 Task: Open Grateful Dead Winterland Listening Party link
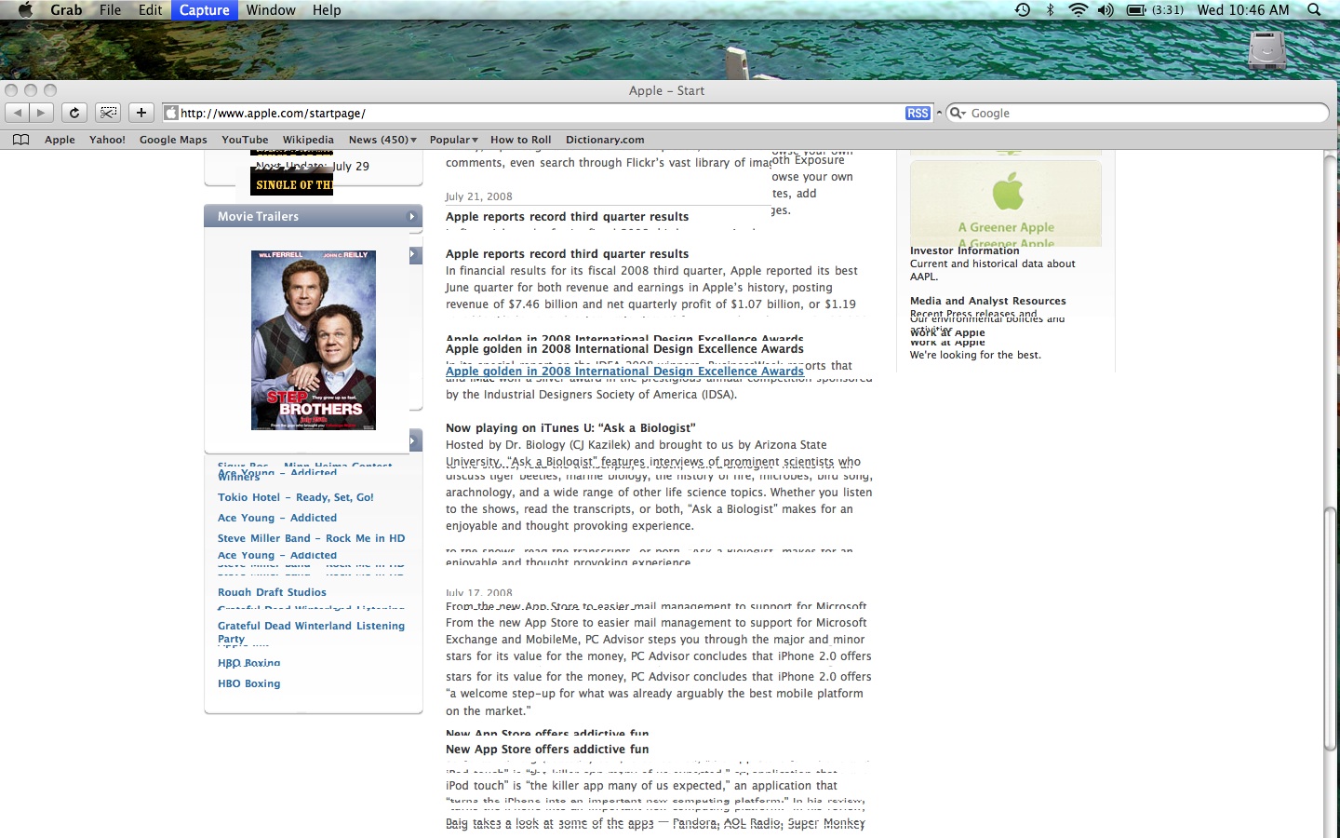click(311, 632)
